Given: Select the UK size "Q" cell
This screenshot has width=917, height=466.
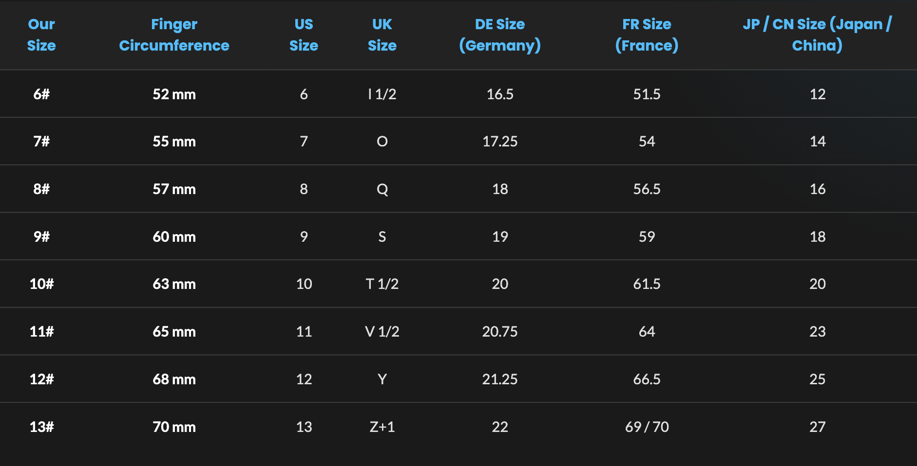Looking at the screenshot, I should tap(382, 189).
